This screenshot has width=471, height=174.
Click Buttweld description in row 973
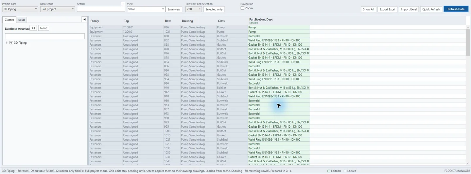coord(279,114)
